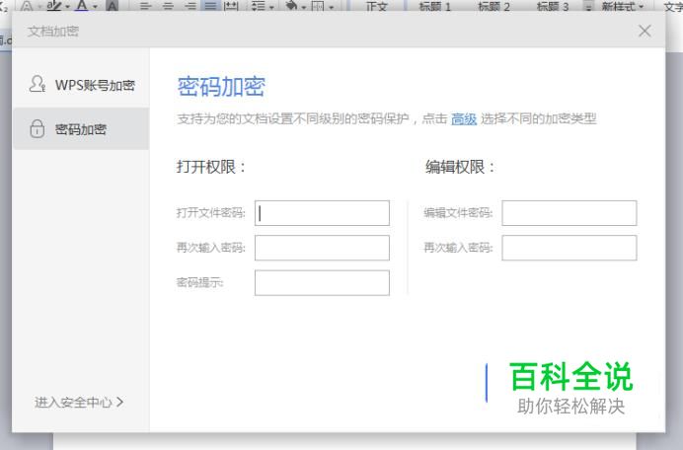This screenshot has height=450, width=683.
Task: Click the 再次输入密码 field under 打开权限
Action: coord(322,248)
